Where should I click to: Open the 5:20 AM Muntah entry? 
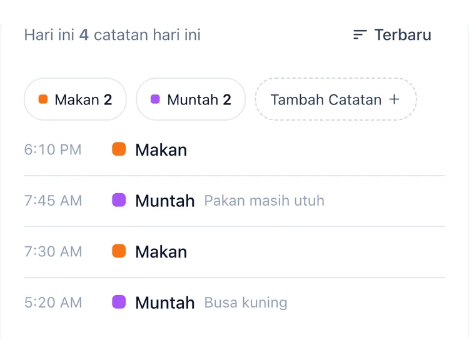(234, 303)
